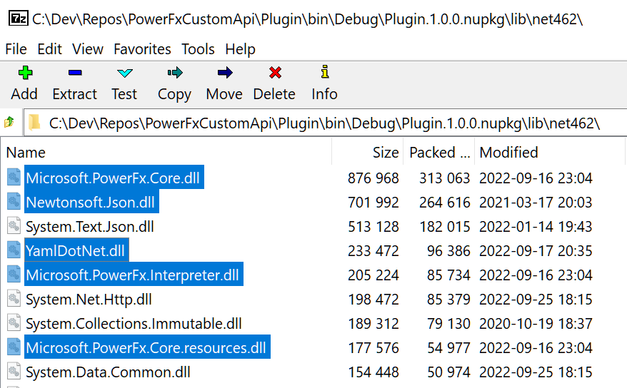Image resolution: width=627 pixels, height=388 pixels.
Task: Open the File menu
Action: click(x=16, y=49)
